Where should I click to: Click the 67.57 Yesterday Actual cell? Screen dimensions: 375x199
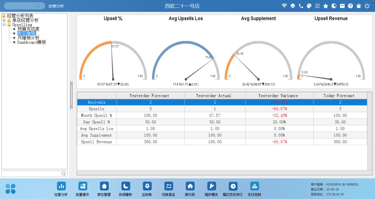(x=215, y=115)
